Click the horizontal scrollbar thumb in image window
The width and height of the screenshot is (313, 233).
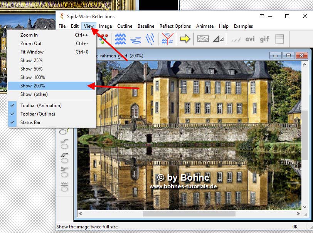click(189, 213)
